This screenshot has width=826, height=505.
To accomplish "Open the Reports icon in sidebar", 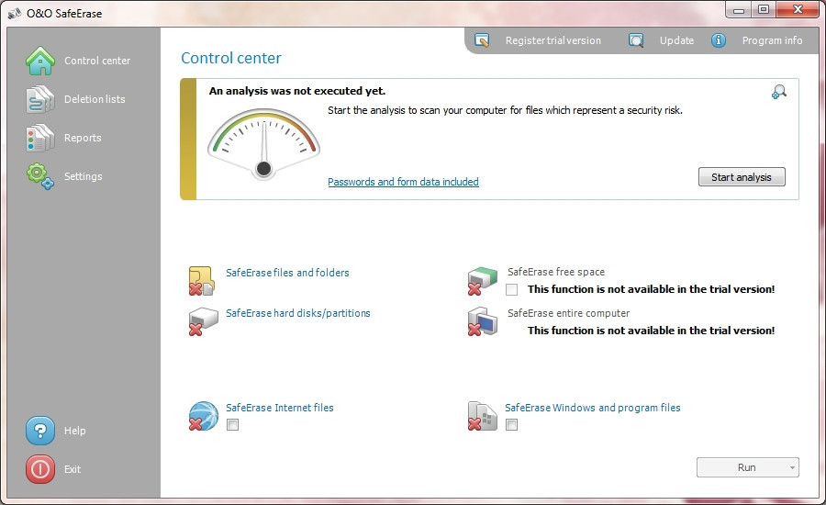I will (40, 138).
